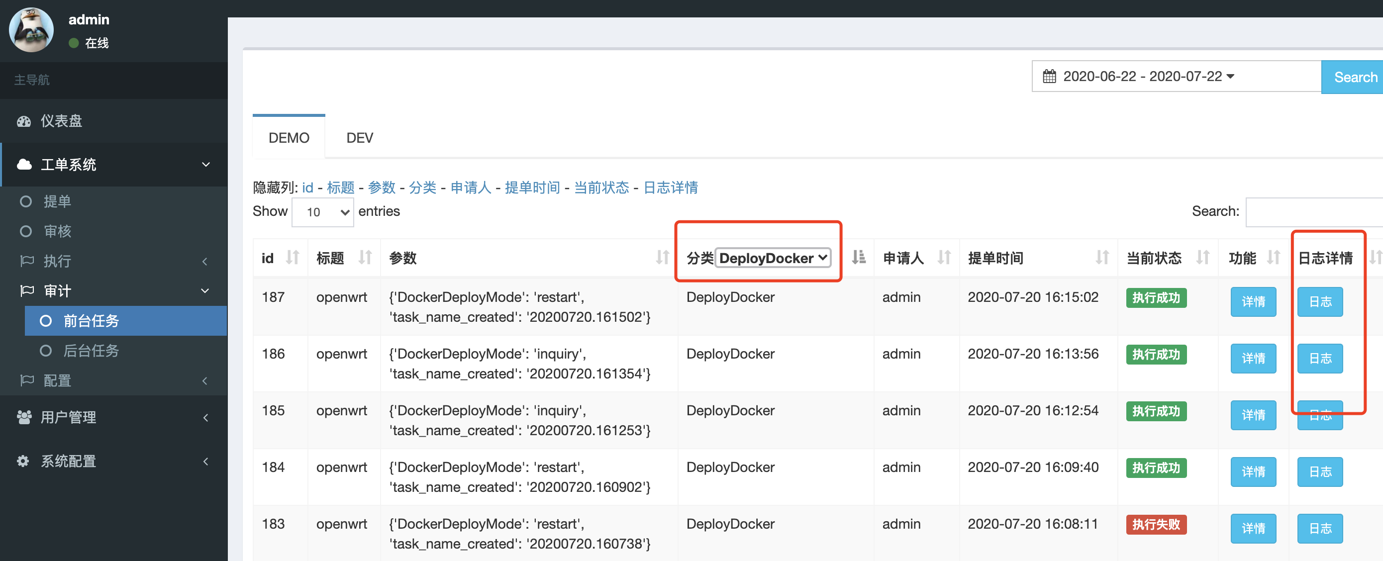
Task: Open 详情 for task 183
Action: point(1253,529)
